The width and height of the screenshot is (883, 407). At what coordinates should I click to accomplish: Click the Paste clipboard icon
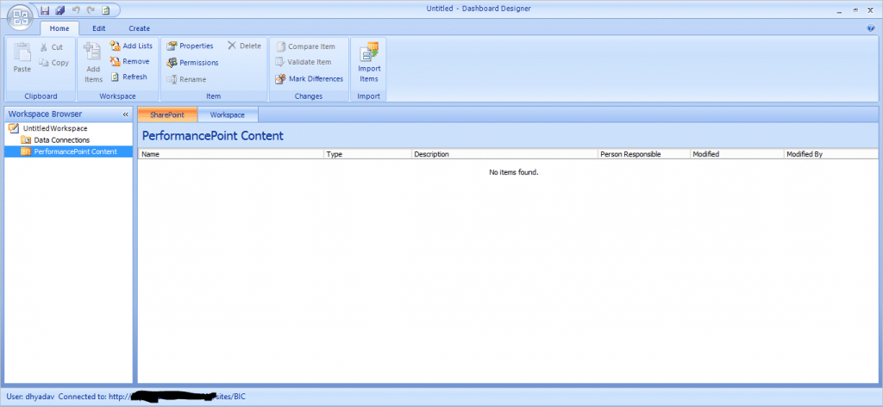(x=22, y=58)
